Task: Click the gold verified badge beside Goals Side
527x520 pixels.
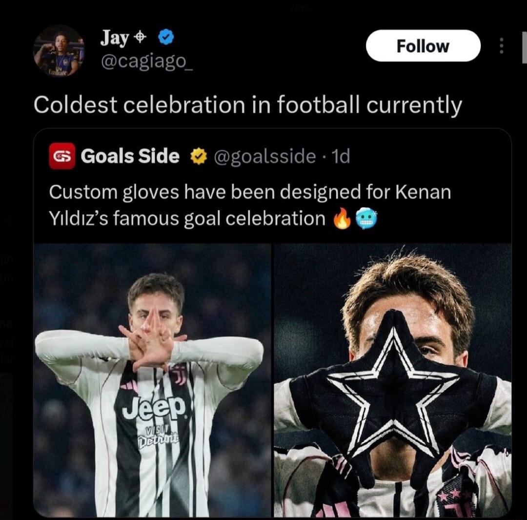Action: [x=197, y=156]
